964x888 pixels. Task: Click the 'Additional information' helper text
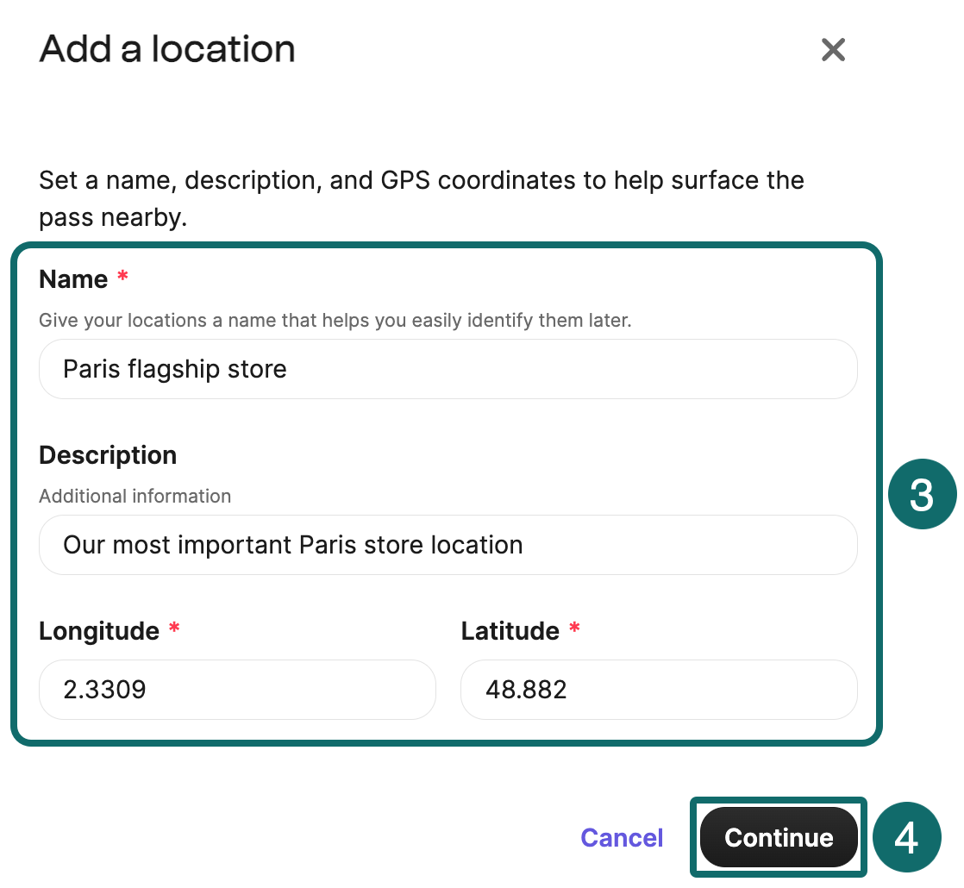tap(135, 496)
